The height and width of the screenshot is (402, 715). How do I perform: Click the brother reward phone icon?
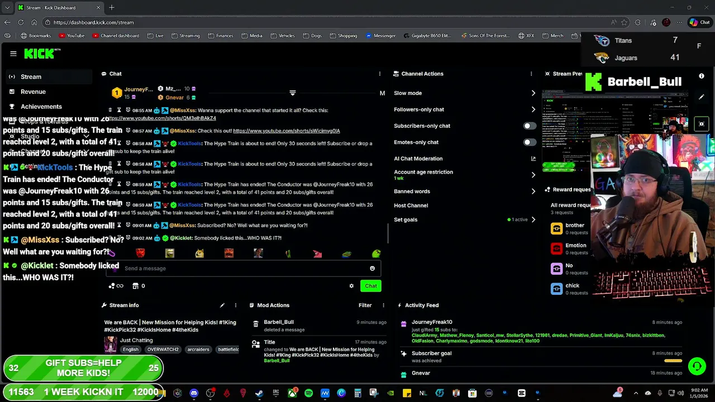[x=556, y=228]
